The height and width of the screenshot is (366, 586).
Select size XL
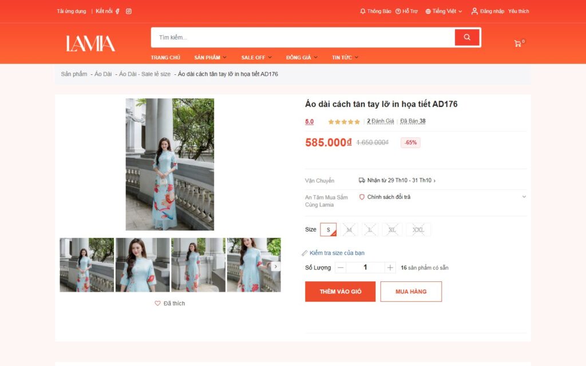pyautogui.click(x=392, y=230)
